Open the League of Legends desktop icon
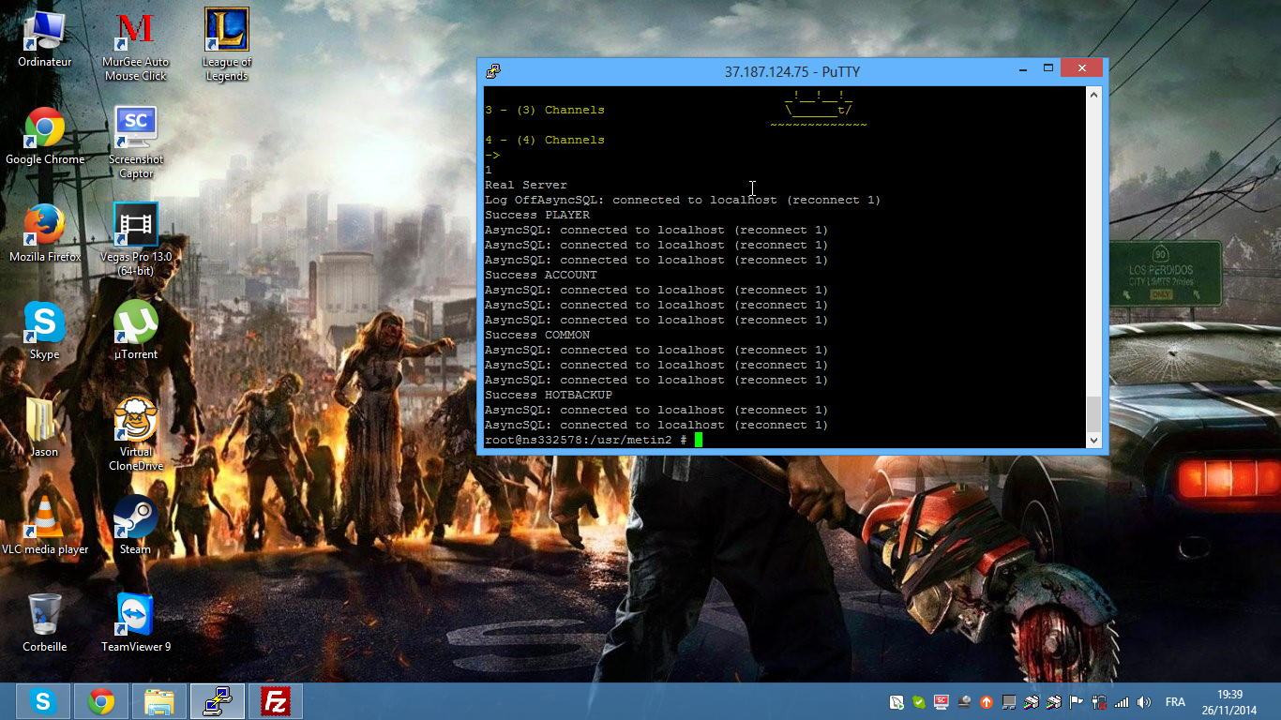Viewport: 1281px width, 720px height. 226,45
